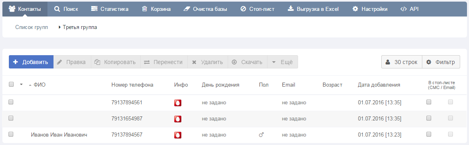Click MTS operator icon for 79137894561
Viewport: 469px width, 145px height.
click(178, 103)
